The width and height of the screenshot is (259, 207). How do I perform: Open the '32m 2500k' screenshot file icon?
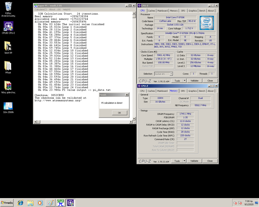[x=8, y=108]
